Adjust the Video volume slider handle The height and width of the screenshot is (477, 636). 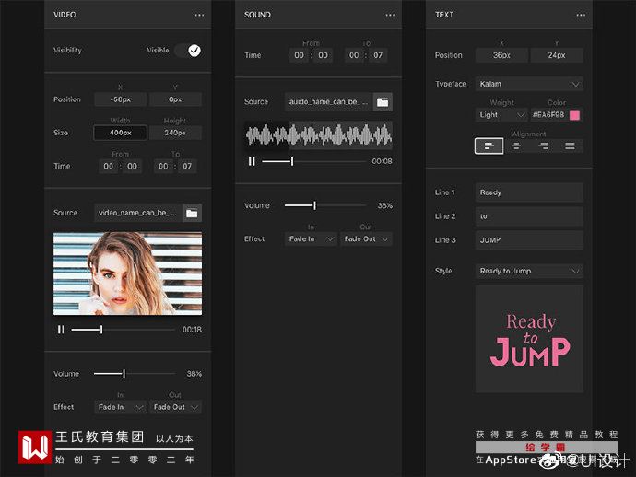[x=124, y=373]
